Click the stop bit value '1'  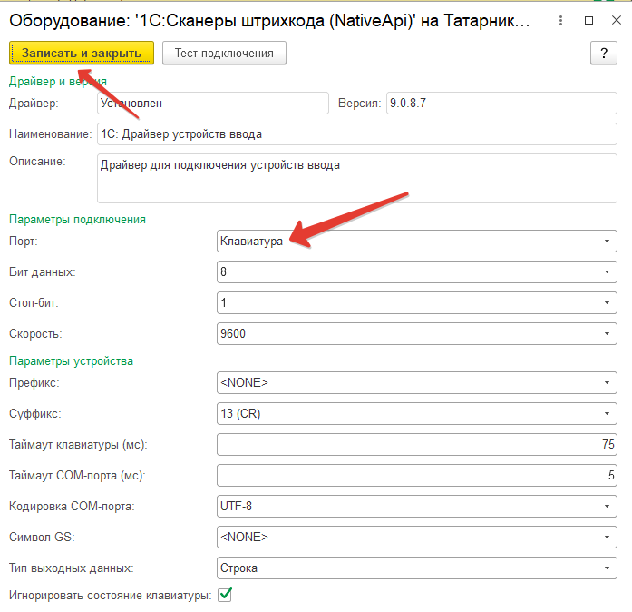click(x=223, y=302)
